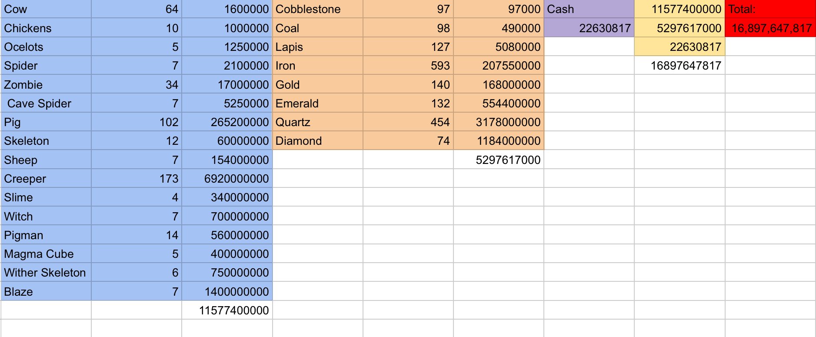Click the Diamond label cell
The image size is (816, 337).
[318, 141]
